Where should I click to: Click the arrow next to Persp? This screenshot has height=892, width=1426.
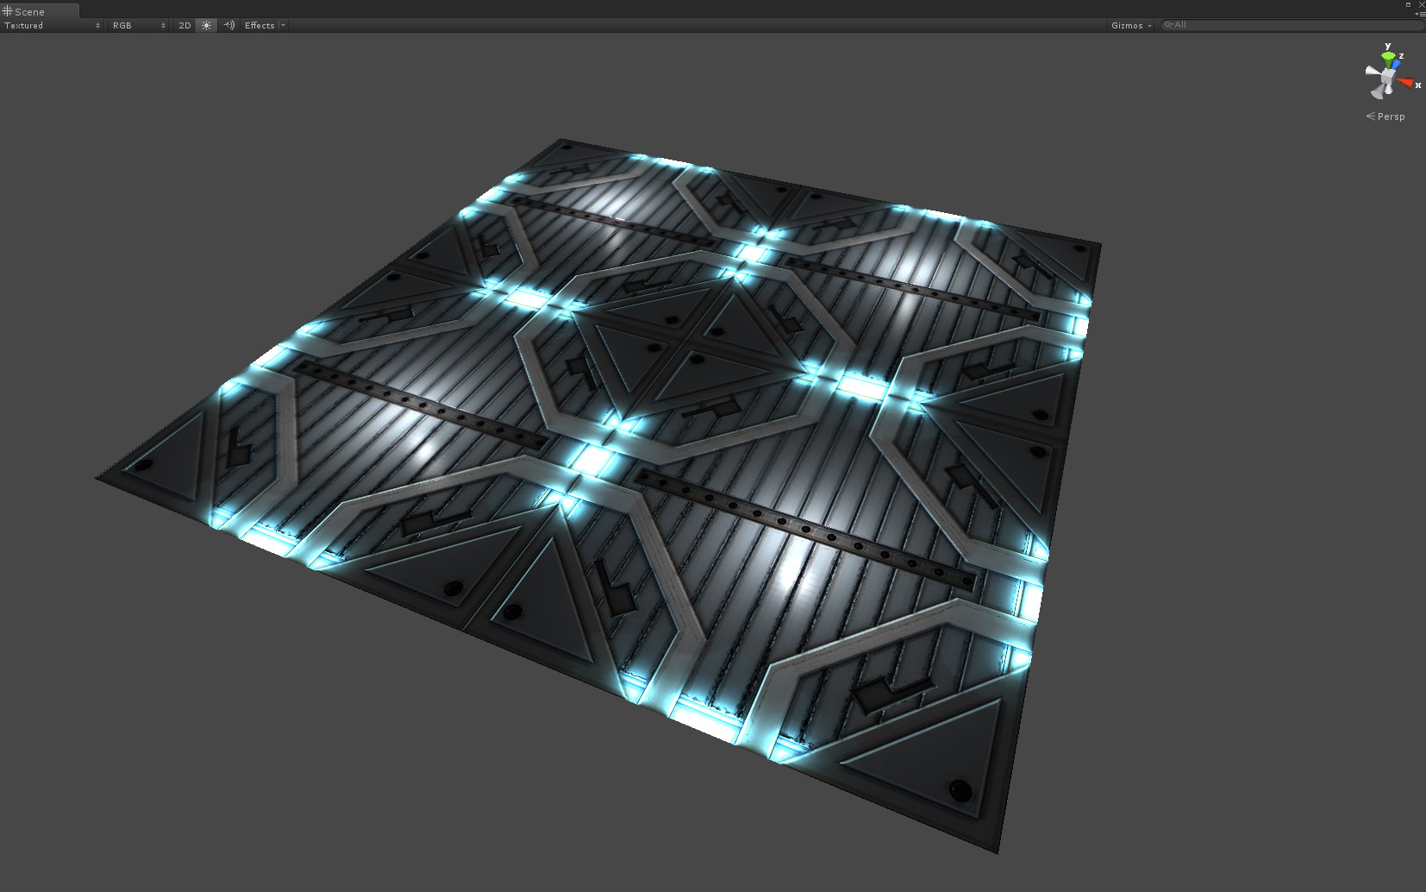[1371, 116]
